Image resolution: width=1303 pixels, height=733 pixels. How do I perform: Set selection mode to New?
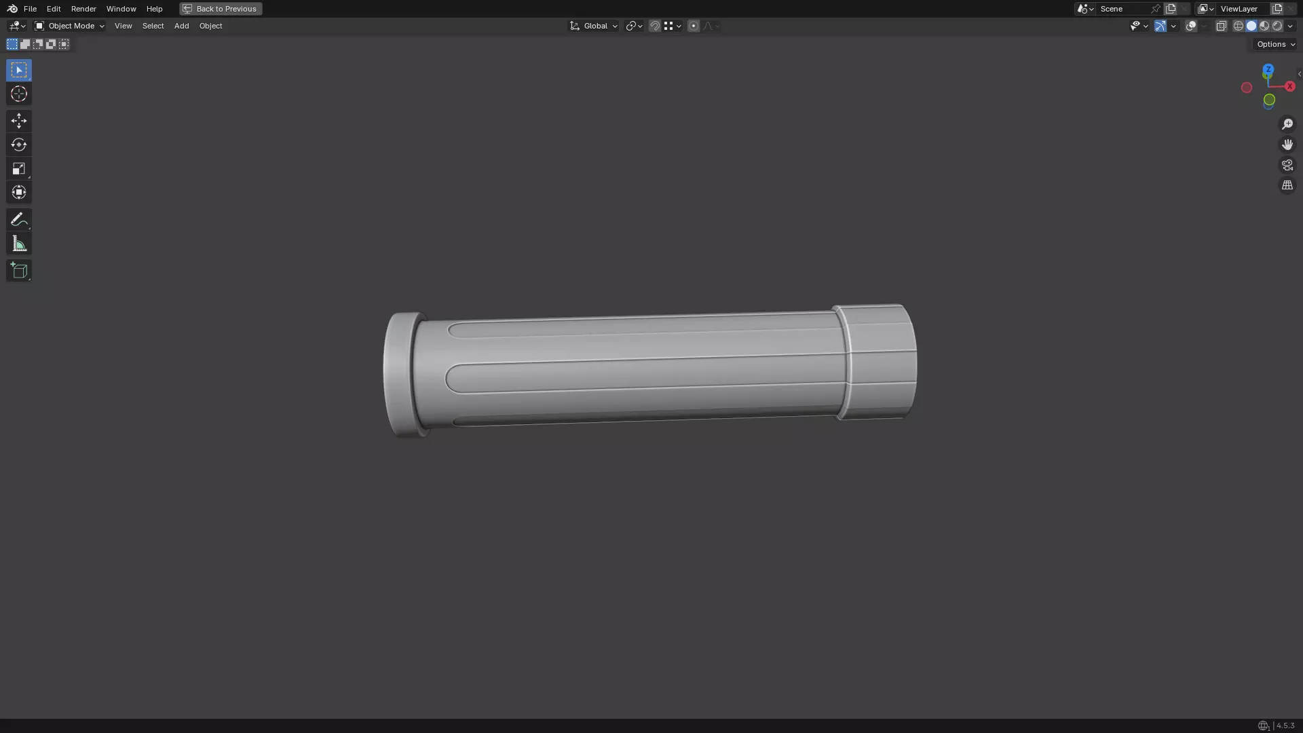pos(12,44)
